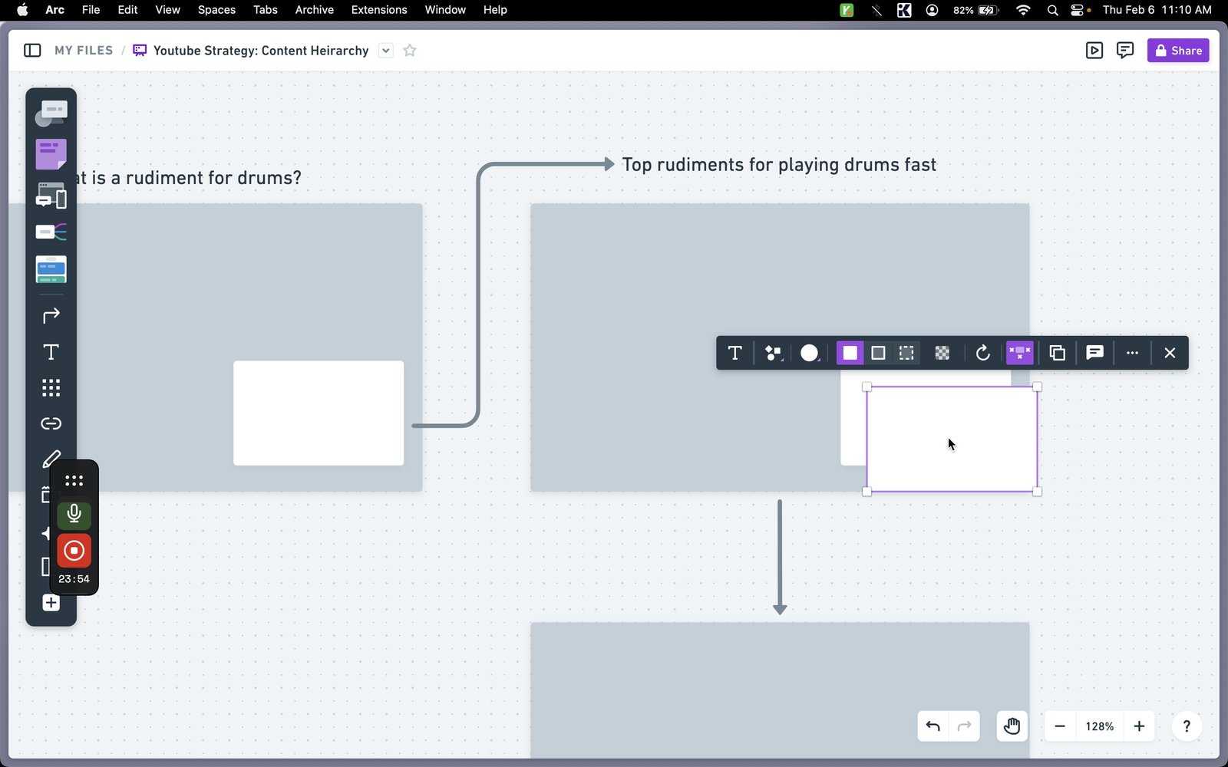Image resolution: width=1228 pixels, height=767 pixels.
Task: Select the pencil freehand draw tool
Action: pyautogui.click(x=51, y=459)
